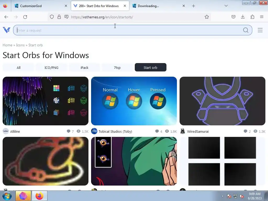This screenshot has width=268, height=201.
Task: Open Alliline author profile
Action: tap(15, 131)
